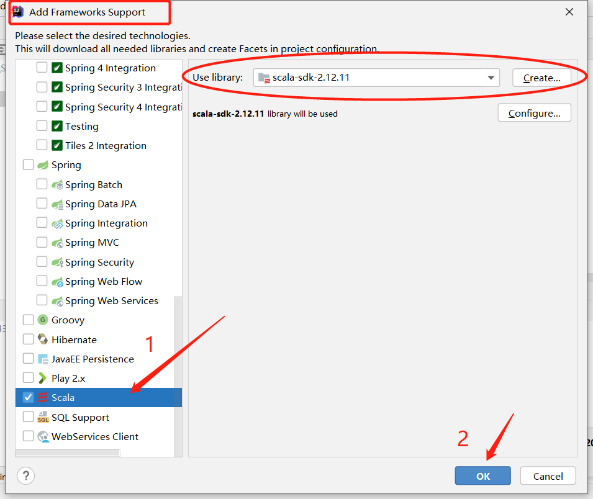Check the Play 2.x checkbox
This screenshot has width=593, height=499.
tap(29, 377)
